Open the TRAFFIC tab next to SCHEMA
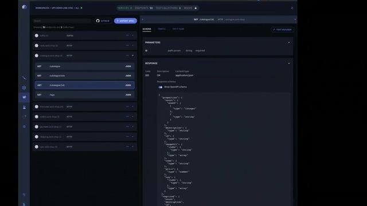This screenshot has height=206, width=367. coord(162,29)
